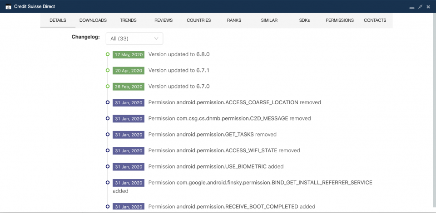Close the Credit Suisse Direct panel
This screenshot has width=436, height=213.
pos(428,6)
